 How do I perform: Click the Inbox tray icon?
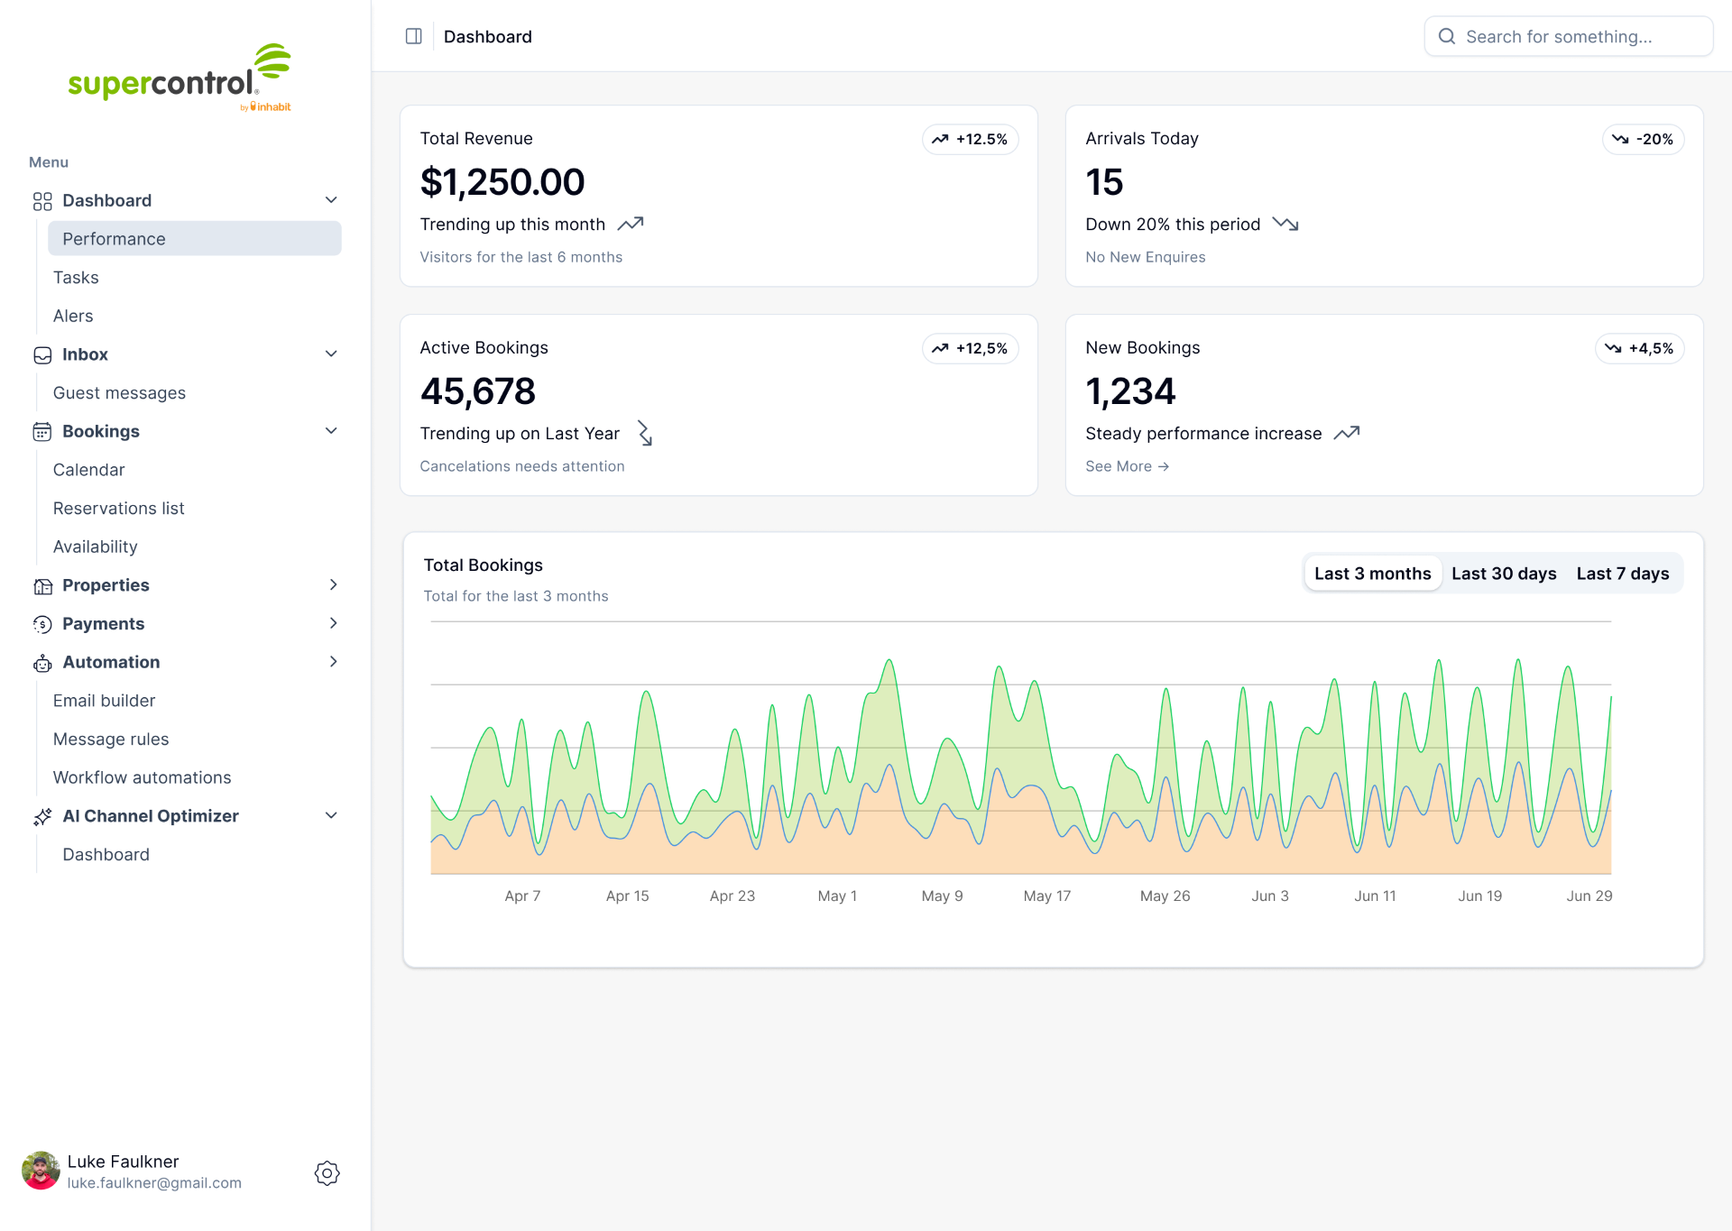coord(42,355)
